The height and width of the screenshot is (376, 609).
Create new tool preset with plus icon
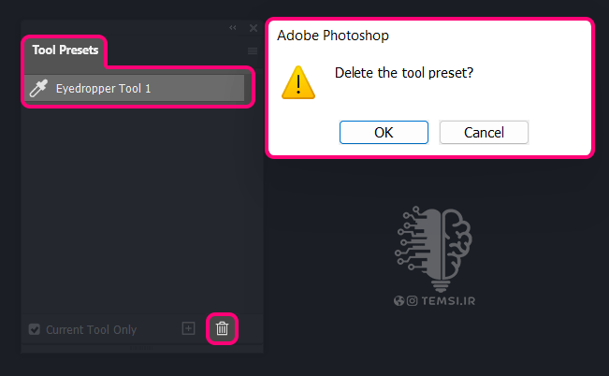(x=188, y=328)
